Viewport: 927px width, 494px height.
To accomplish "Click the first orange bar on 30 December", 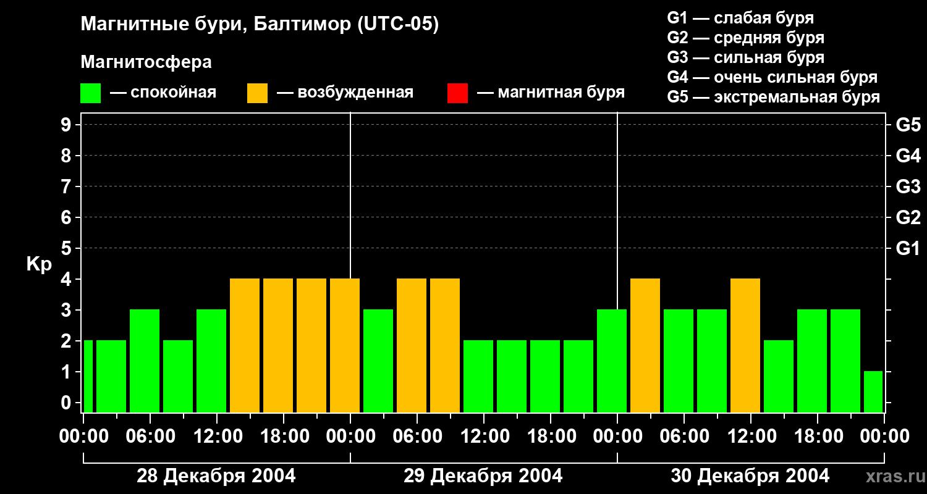I will click(645, 345).
